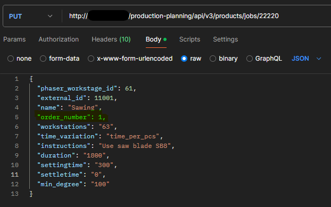
Task: Select the none body type radio
Action: coord(11,59)
